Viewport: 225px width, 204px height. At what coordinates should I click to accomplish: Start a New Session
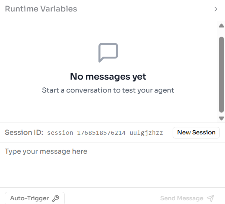[196, 133]
